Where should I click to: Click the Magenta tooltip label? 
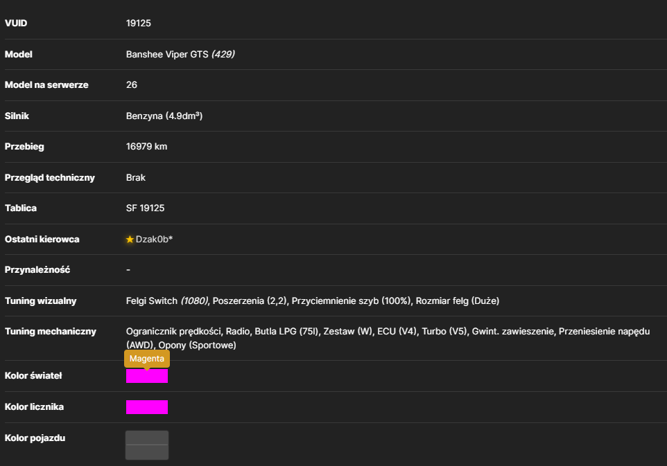[x=147, y=359]
